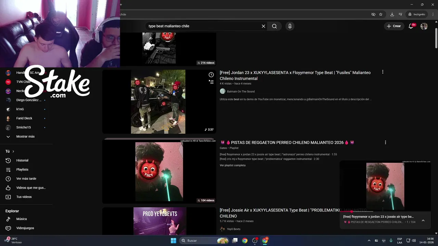Open a new browser tab
This screenshot has width=438, height=246.
click(x=121, y=4)
